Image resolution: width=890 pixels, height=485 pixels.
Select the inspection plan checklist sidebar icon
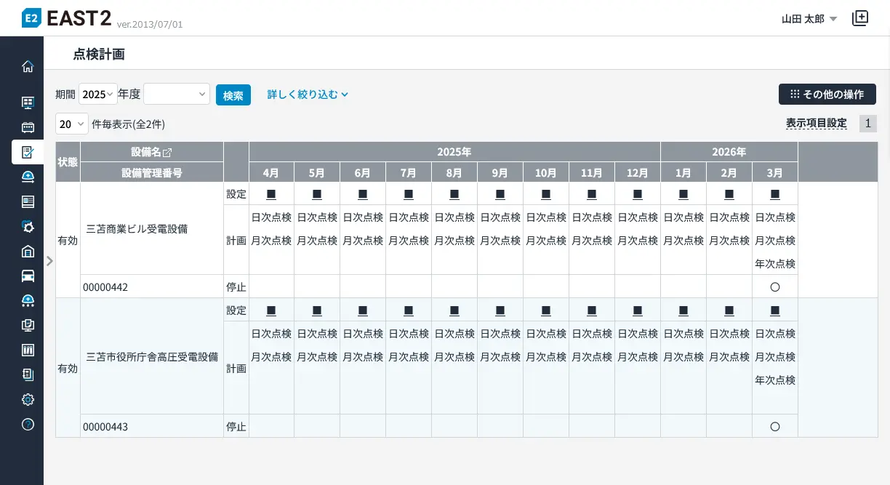click(28, 152)
